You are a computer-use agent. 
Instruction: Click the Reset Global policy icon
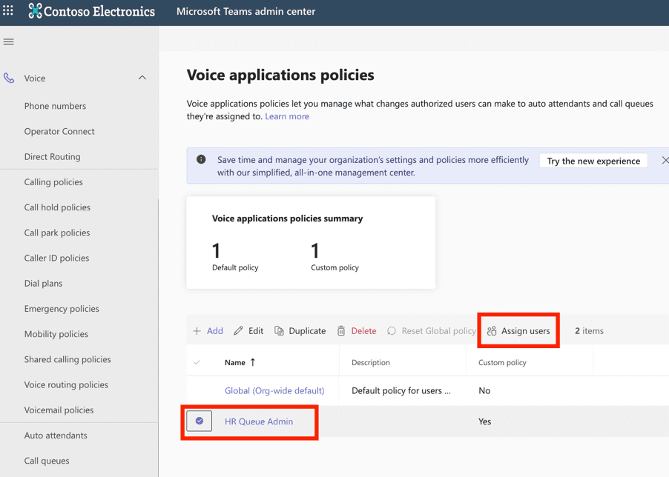click(392, 331)
